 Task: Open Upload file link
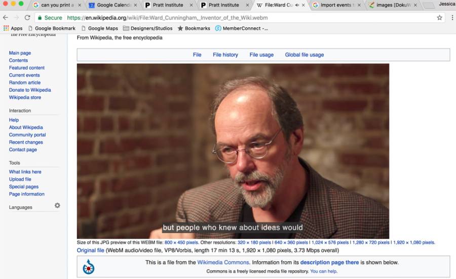click(x=20, y=179)
